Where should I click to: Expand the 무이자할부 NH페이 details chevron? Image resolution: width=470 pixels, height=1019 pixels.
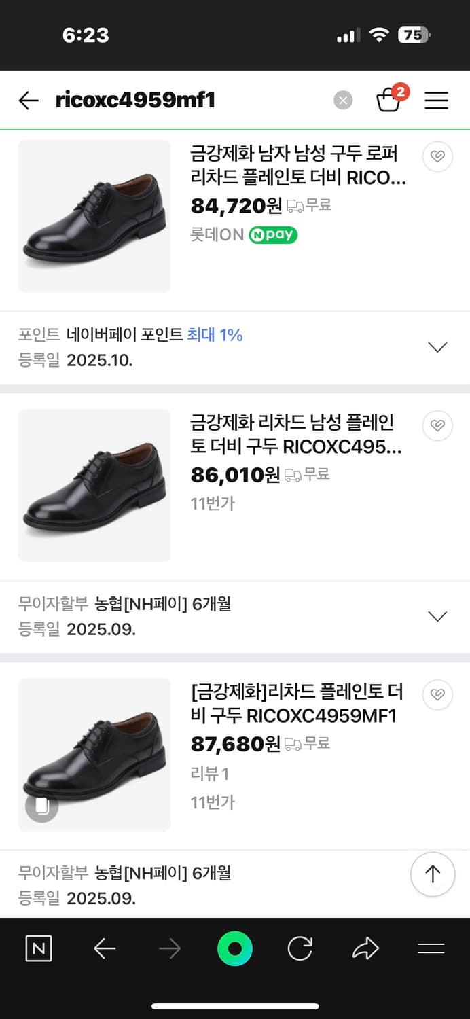[437, 615]
